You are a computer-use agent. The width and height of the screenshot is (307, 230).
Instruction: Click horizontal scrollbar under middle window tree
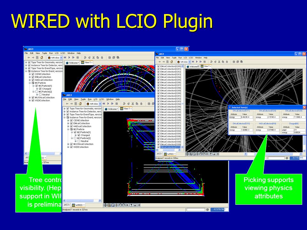[x=82, y=201]
